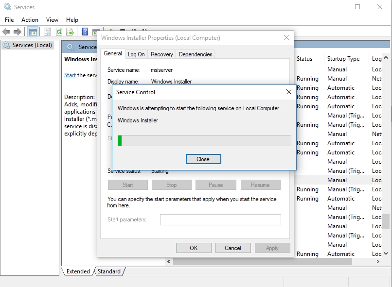Click the service start progress bar
Image resolution: width=392 pixels, height=287 pixels.
tap(204, 140)
